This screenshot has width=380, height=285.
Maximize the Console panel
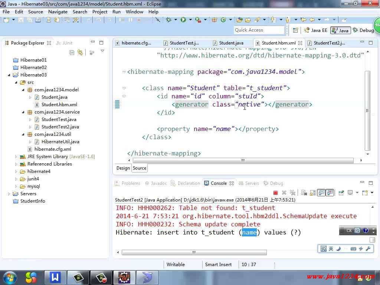pyautogui.click(x=371, y=183)
